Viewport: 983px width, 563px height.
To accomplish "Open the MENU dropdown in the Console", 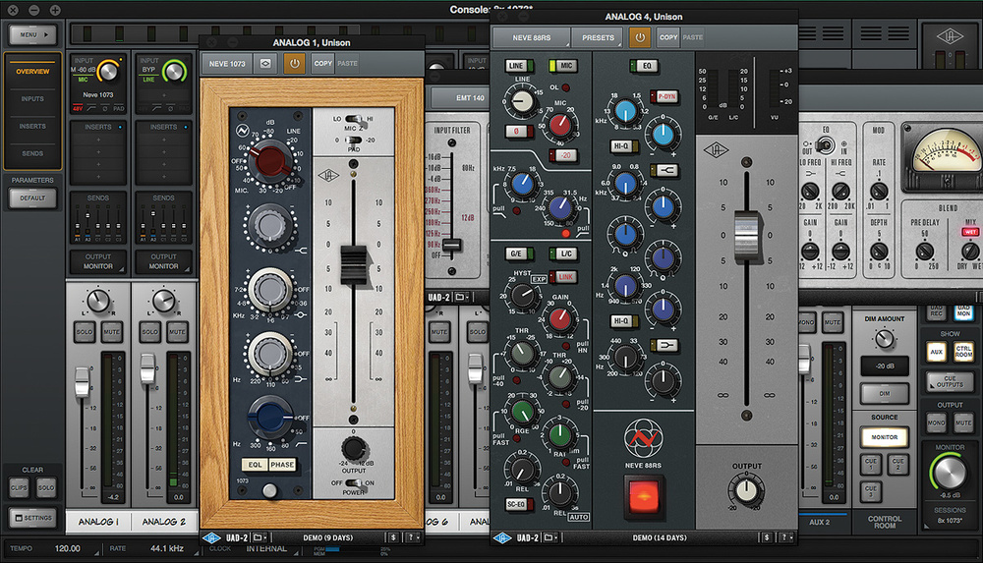I will (x=32, y=35).
